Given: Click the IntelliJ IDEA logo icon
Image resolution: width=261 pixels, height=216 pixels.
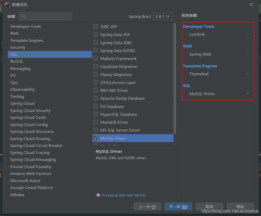Looking at the screenshot, I should pyautogui.click(x=7, y=5).
